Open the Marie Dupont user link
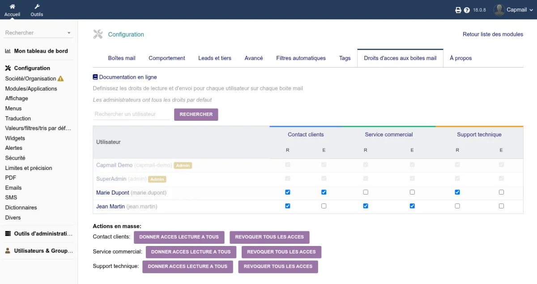The height and width of the screenshot is (284, 537). (x=112, y=193)
